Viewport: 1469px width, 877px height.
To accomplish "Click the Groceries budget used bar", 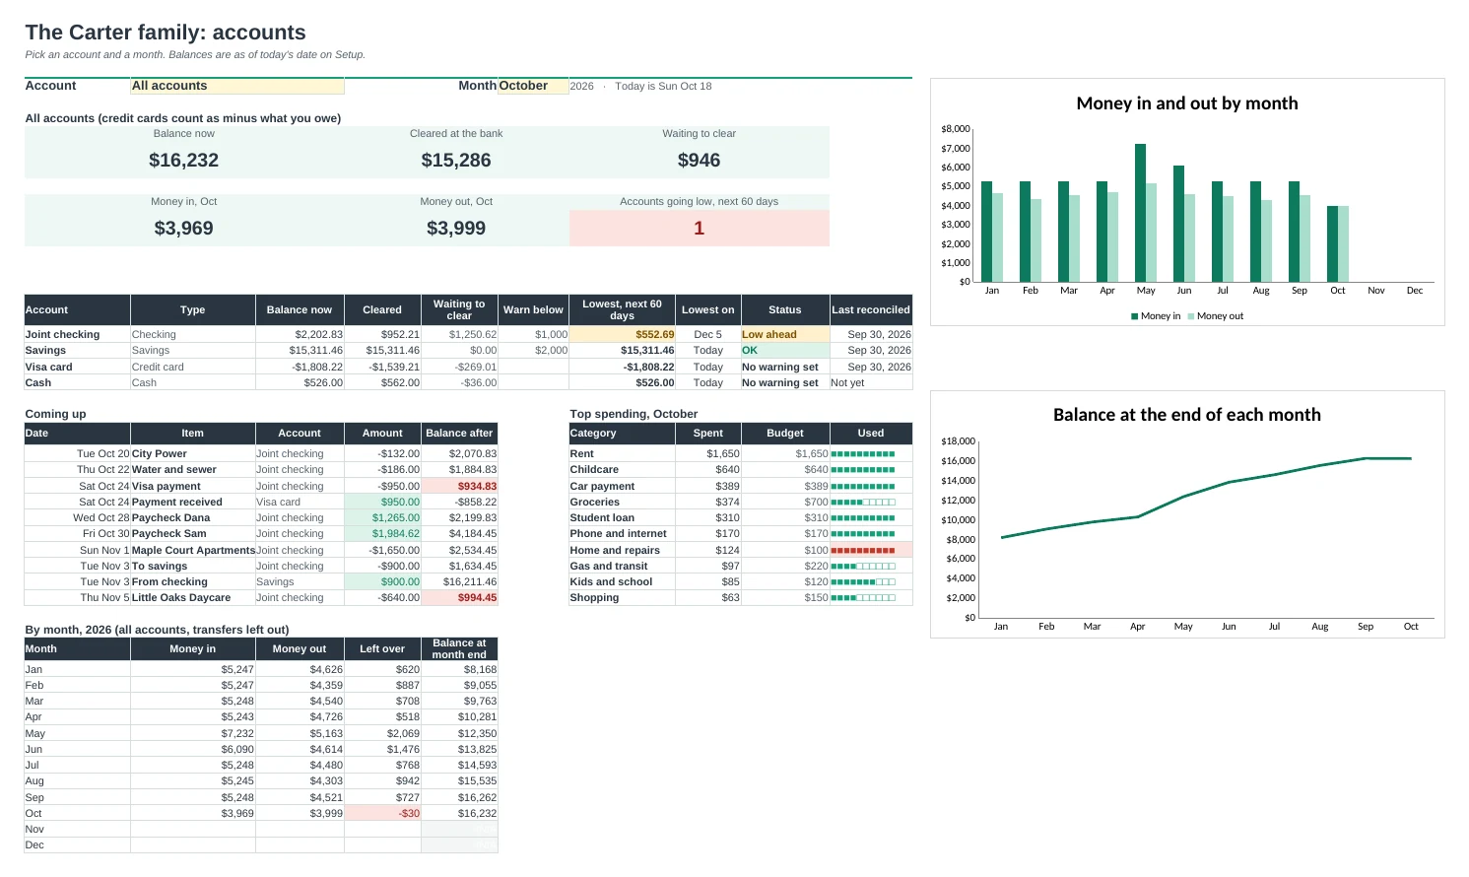I will 863,502.
